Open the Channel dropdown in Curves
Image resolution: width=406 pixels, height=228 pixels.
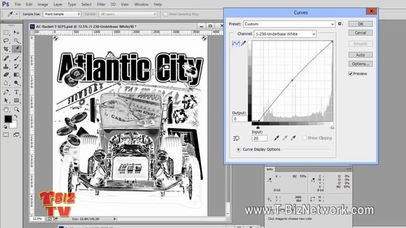pyautogui.click(x=285, y=34)
